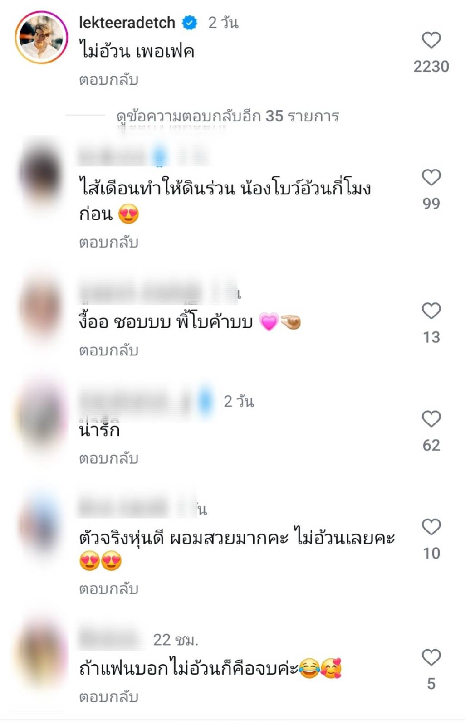Image resolution: width=465 pixels, height=724 pixels.
Task: Reply to the 'ไม่อ้วน เพอเฟค' comment
Action: 108,80
